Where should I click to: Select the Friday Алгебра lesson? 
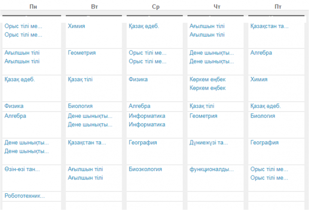tap(261, 53)
